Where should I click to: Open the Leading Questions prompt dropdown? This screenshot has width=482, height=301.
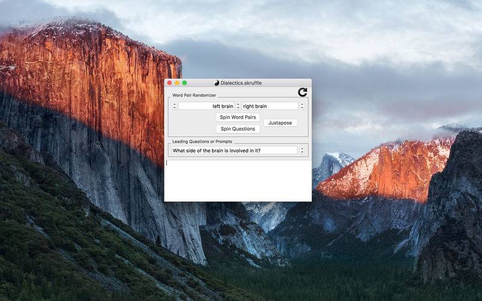tap(234, 150)
